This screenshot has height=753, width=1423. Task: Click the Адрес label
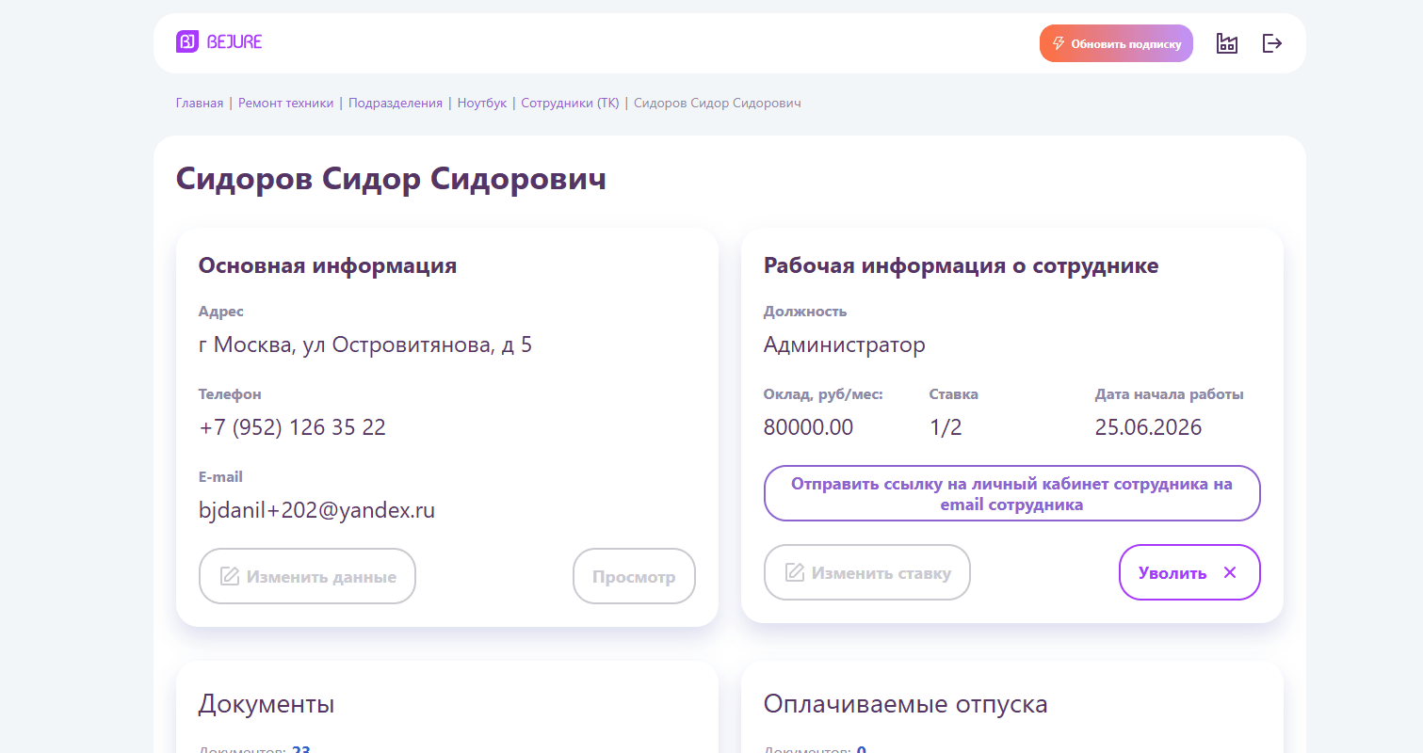pos(221,312)
